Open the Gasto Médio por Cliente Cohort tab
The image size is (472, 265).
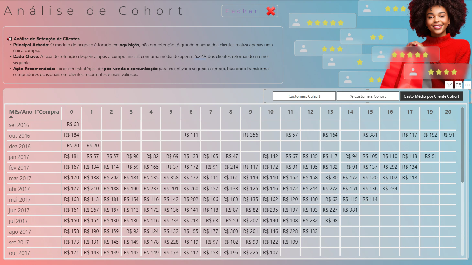(x=431, y=96)
